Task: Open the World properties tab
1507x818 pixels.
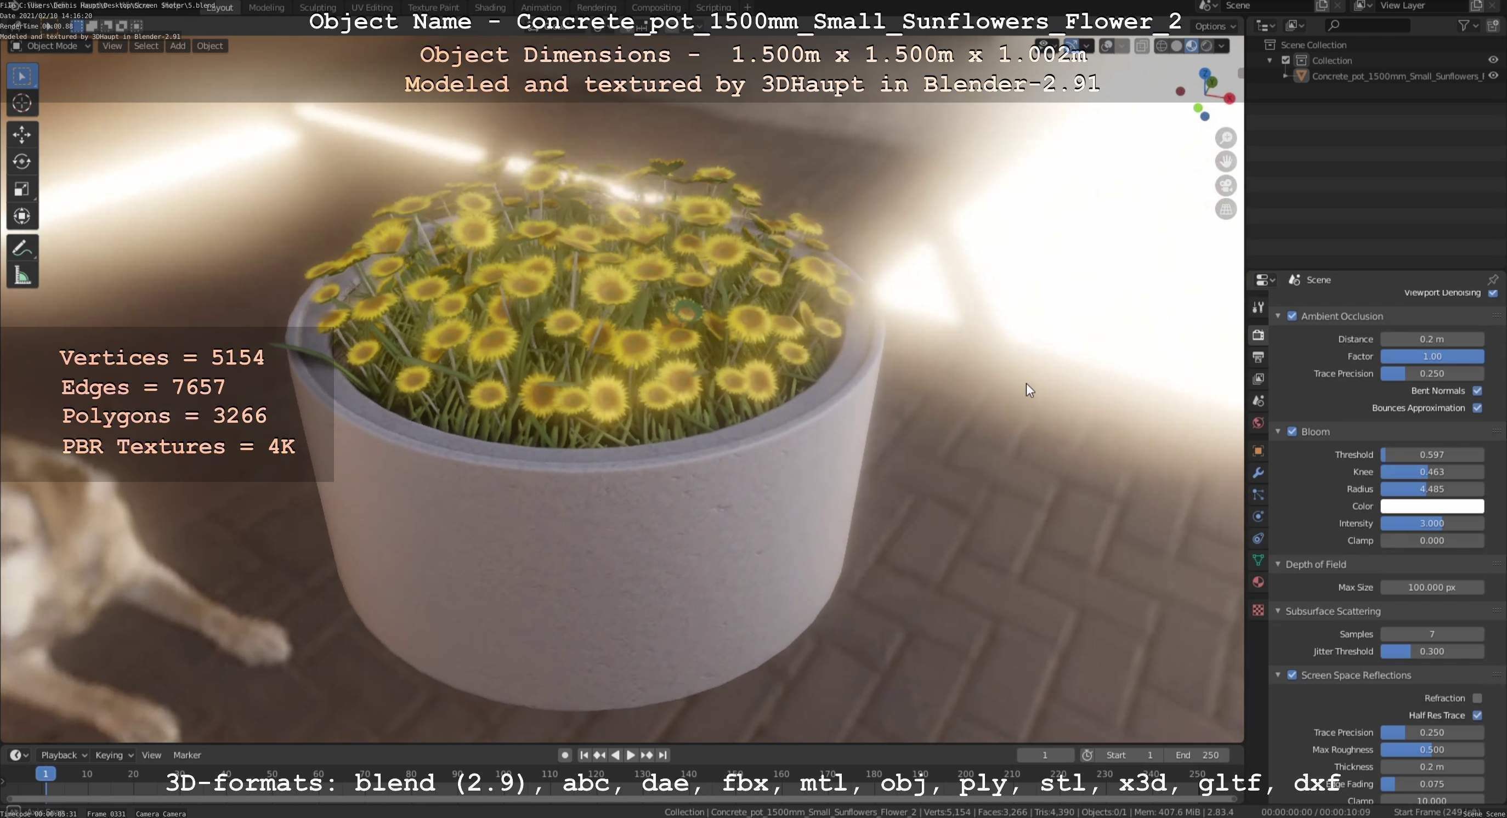Action: coord(1259,423)
